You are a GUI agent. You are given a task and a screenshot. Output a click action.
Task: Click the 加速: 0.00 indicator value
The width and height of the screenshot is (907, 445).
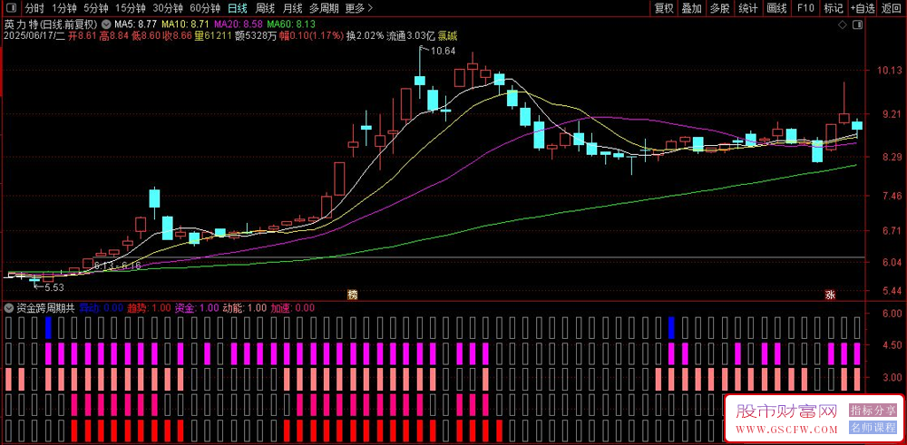click(x=293, y=308)
